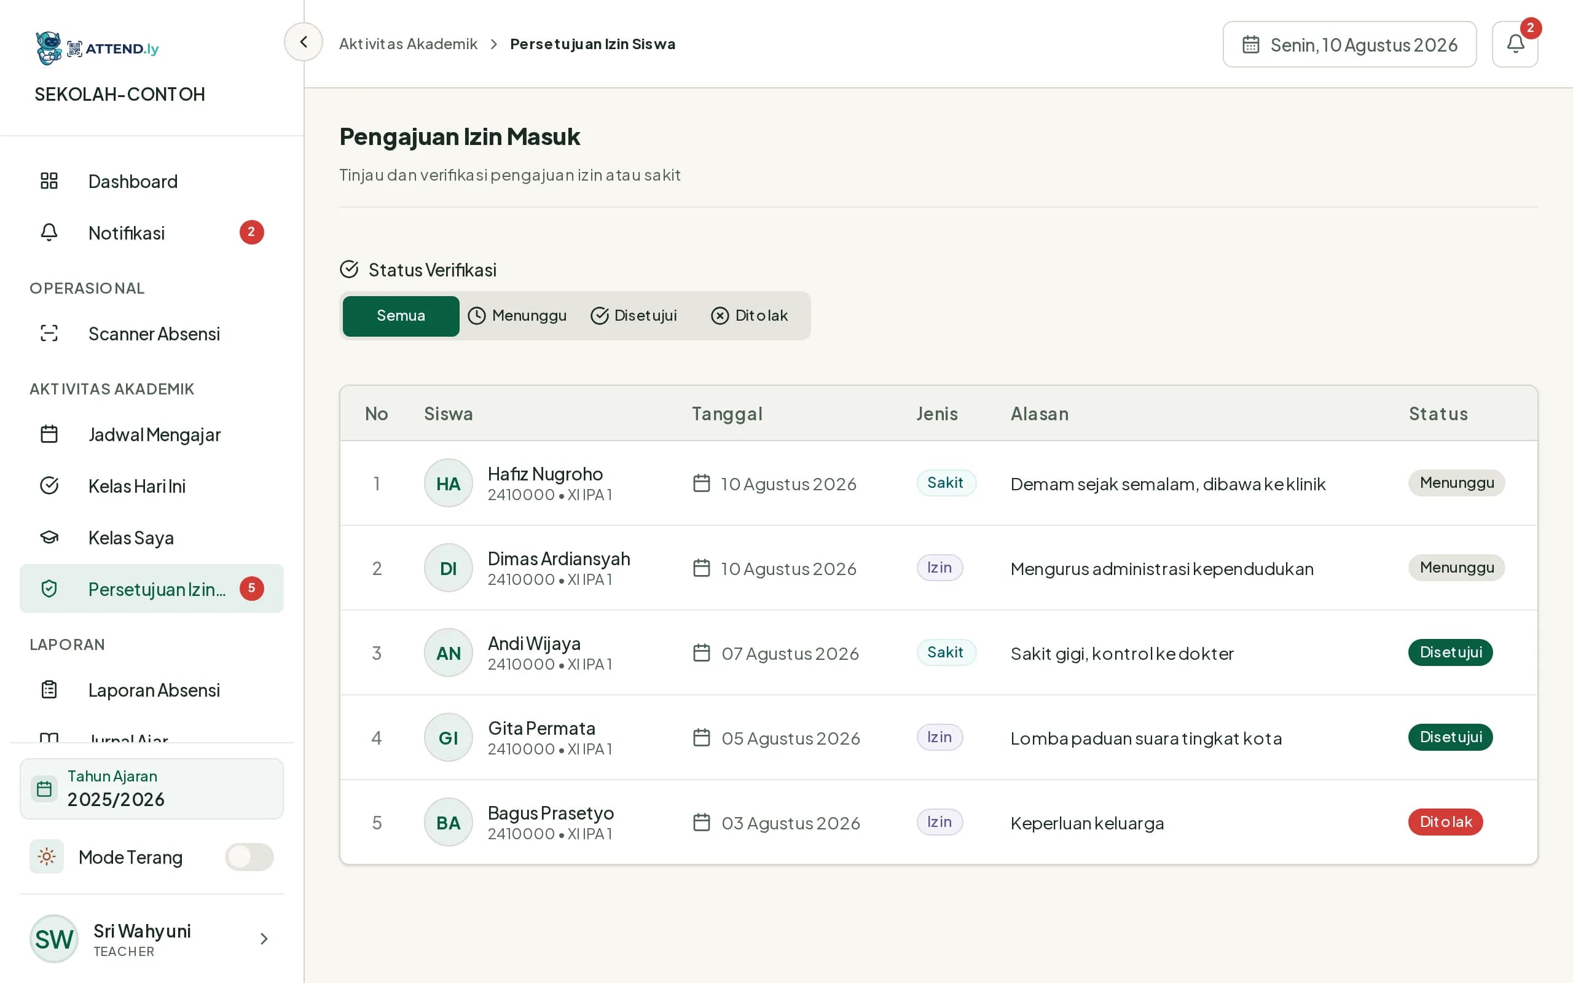
Task: Click the Tanggal column header
Action: tap(727, 413)
